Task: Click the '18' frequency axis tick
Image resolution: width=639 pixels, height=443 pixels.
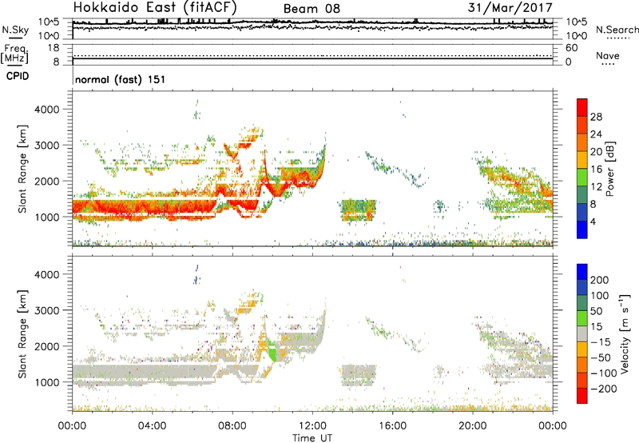Action: click(x=54, y=48)
